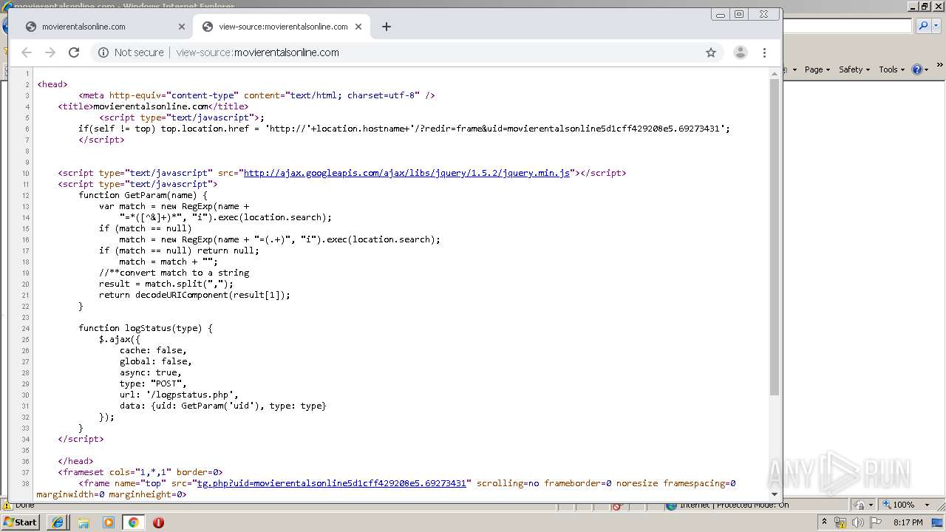Click the Chrome forward arrow
Viewport: 946px width, 532px height.
[x=50, y=52]
